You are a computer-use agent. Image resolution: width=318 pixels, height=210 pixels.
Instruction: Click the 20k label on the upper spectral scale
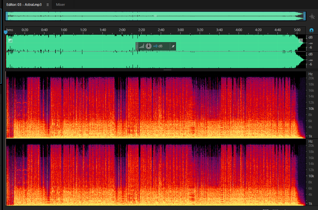(x=311, y=78)
